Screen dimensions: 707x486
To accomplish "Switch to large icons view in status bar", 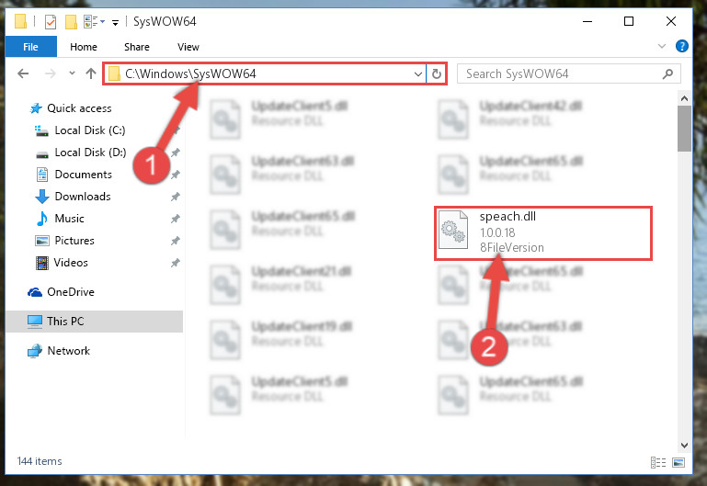I will pyautogui.click(x=678, y=462).
